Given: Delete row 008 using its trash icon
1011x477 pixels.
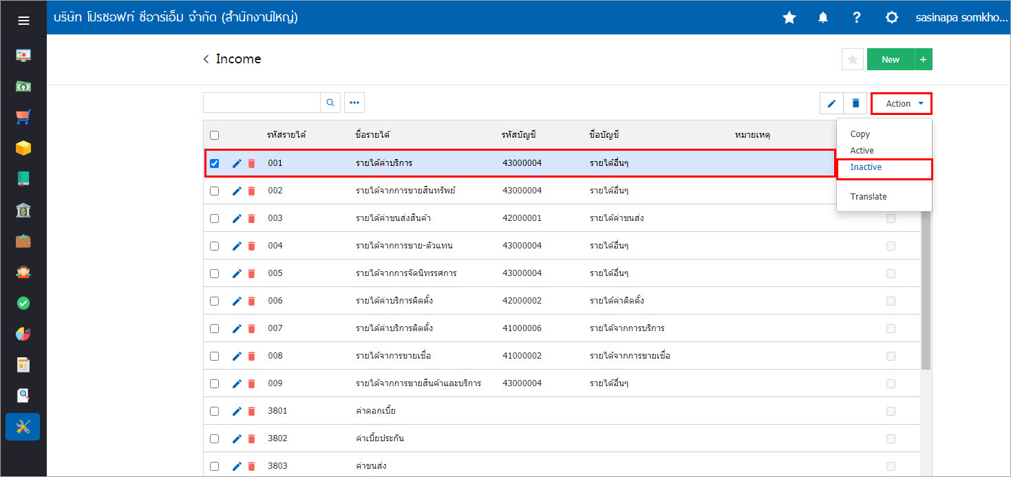Looking at the screenshot, I should 251,356.
